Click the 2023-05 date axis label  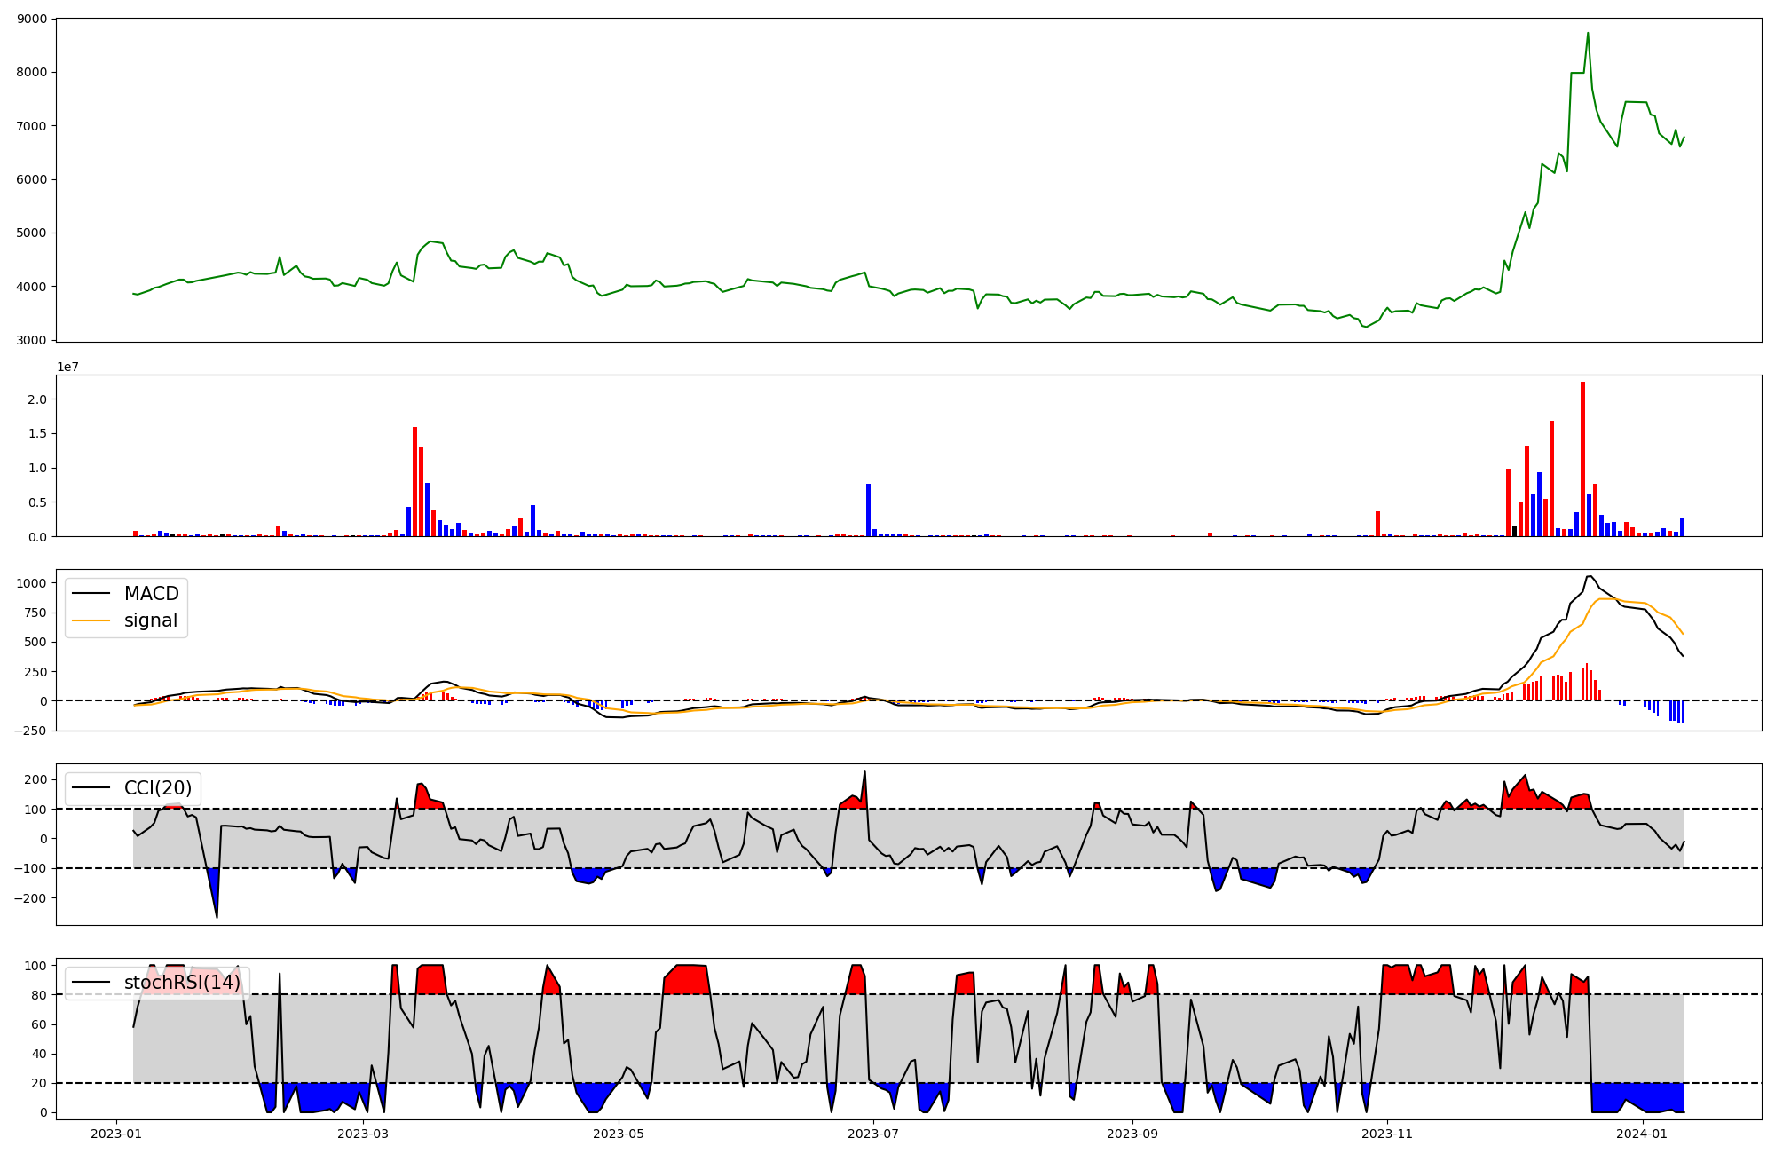(618, 1134)
